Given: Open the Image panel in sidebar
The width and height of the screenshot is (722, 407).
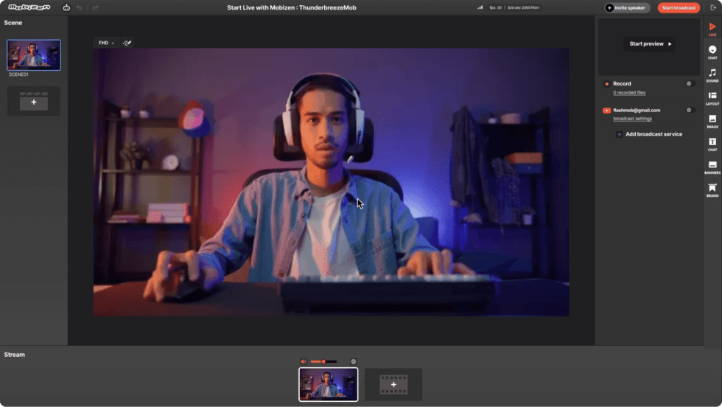Looking at the screenshot, I should coord(712,121).
